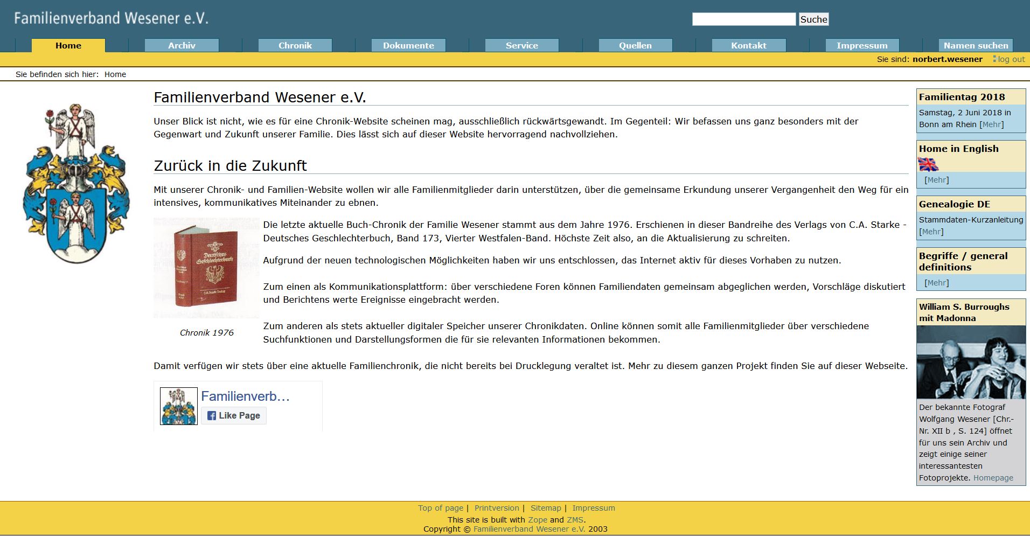1030x536 pixels.
Task: Click the British flag icon
Action: [928, 164]
